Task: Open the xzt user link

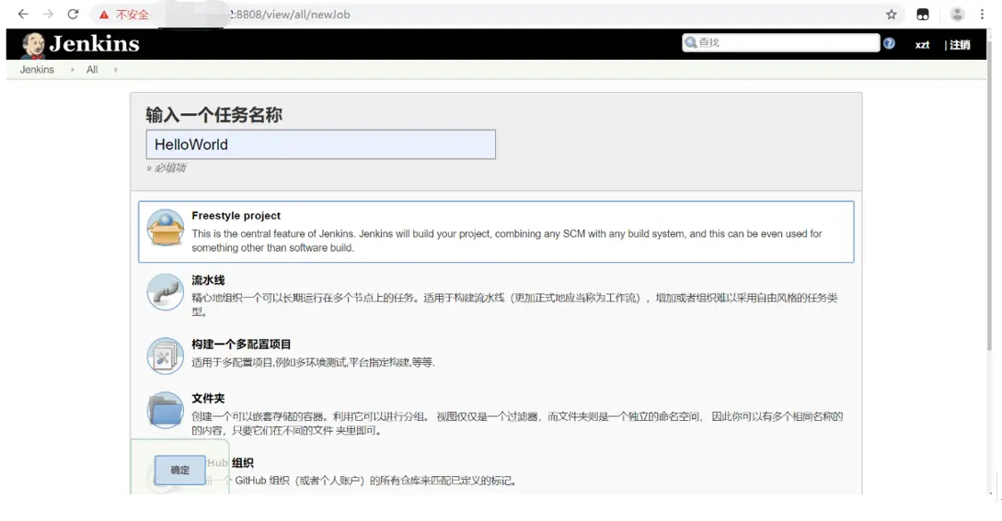Action: click(x=922, y=45)
